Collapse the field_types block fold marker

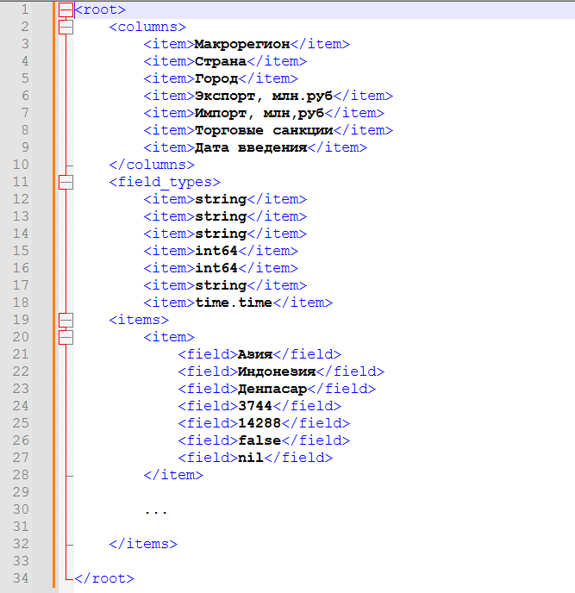click(x=66, y=182)
